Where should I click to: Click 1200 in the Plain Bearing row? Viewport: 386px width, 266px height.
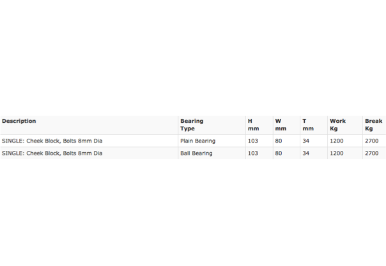(x=337, y=141)
